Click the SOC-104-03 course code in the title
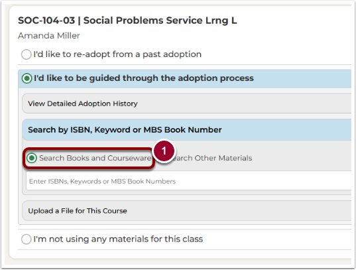Screen dimensions: 356x270 tap(46, 21)
